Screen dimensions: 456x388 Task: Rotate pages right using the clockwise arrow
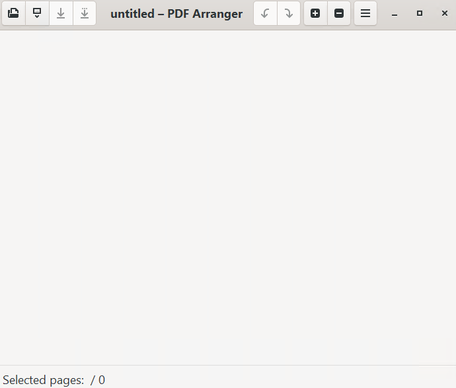coord(289,13)
